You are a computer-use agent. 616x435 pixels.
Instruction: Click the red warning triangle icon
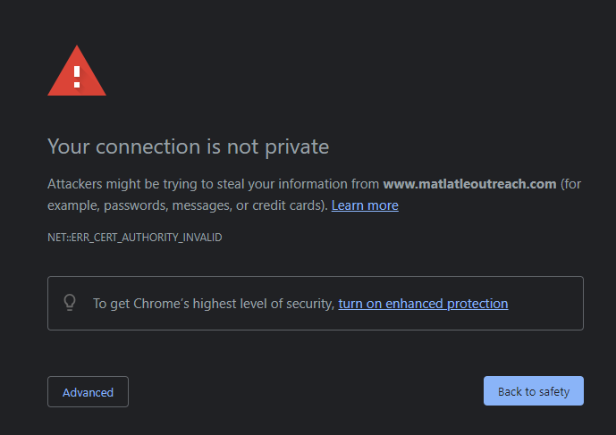[77, 71]
